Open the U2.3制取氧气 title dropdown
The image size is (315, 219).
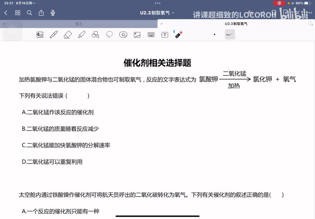pos(157,13)
